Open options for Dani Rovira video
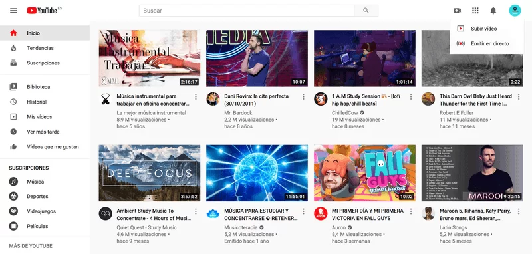The width and height of the screenshot is (532, 254). click(303, 97)
